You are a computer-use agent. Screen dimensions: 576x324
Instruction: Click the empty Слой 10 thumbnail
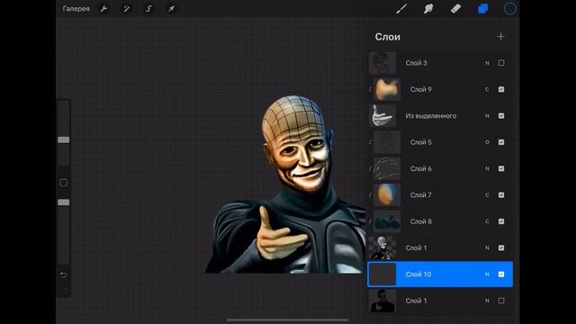point(382,274)
